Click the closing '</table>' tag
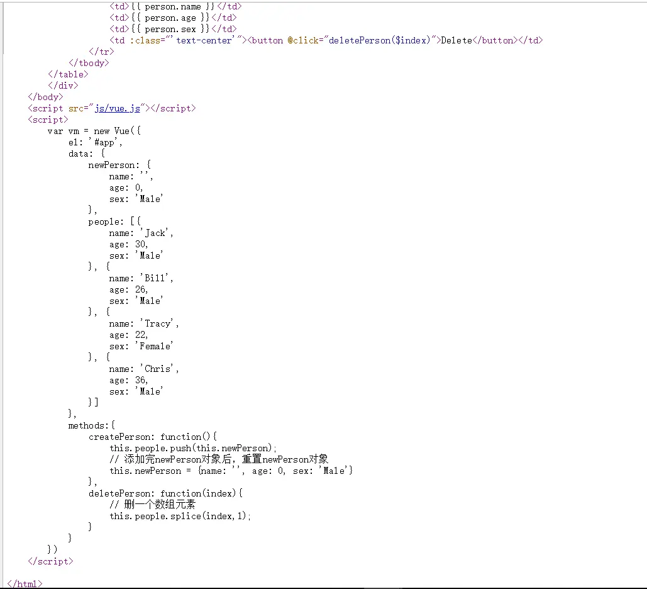The width and height of the screenshot is (647, 589). (x=68, y=74)
